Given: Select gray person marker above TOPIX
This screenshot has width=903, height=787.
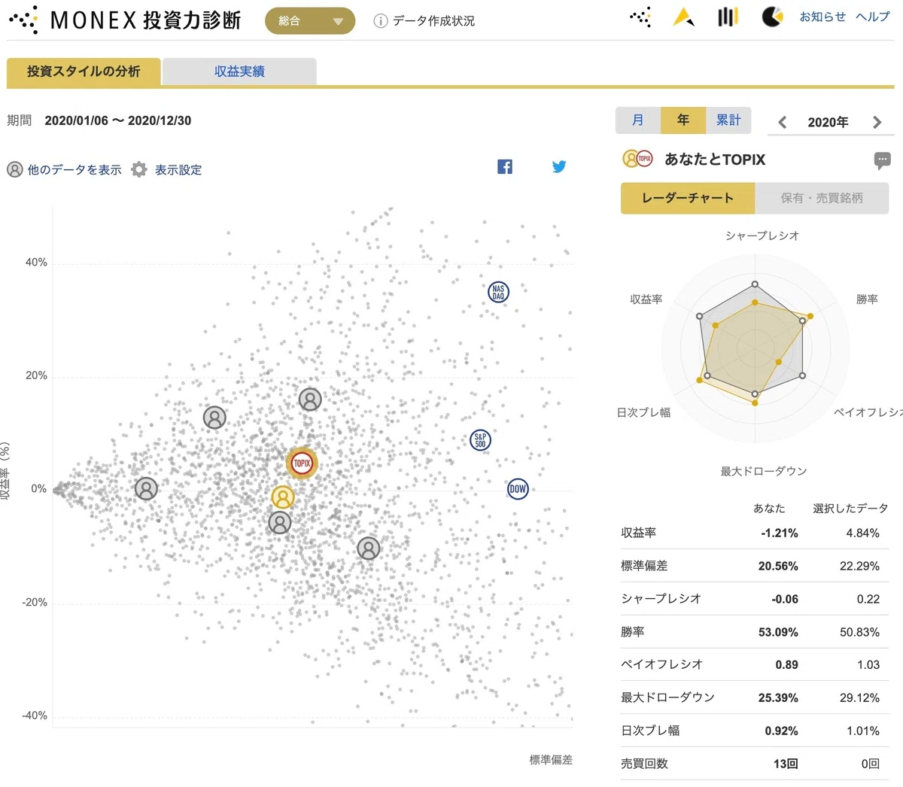Looking at the screenshot, I should 310,399.
